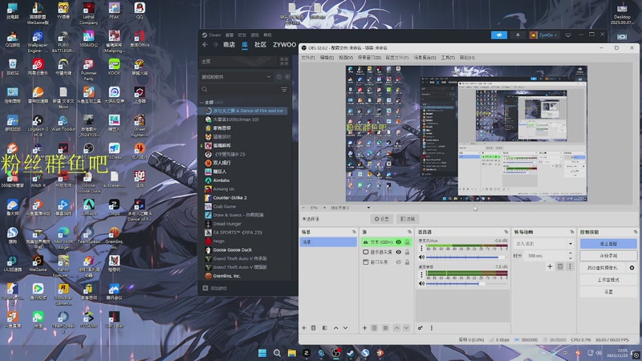Pop out the Audio Mixer dock
Image resolution: width=642 pixels, height=361 pixels.
[506, 232]
